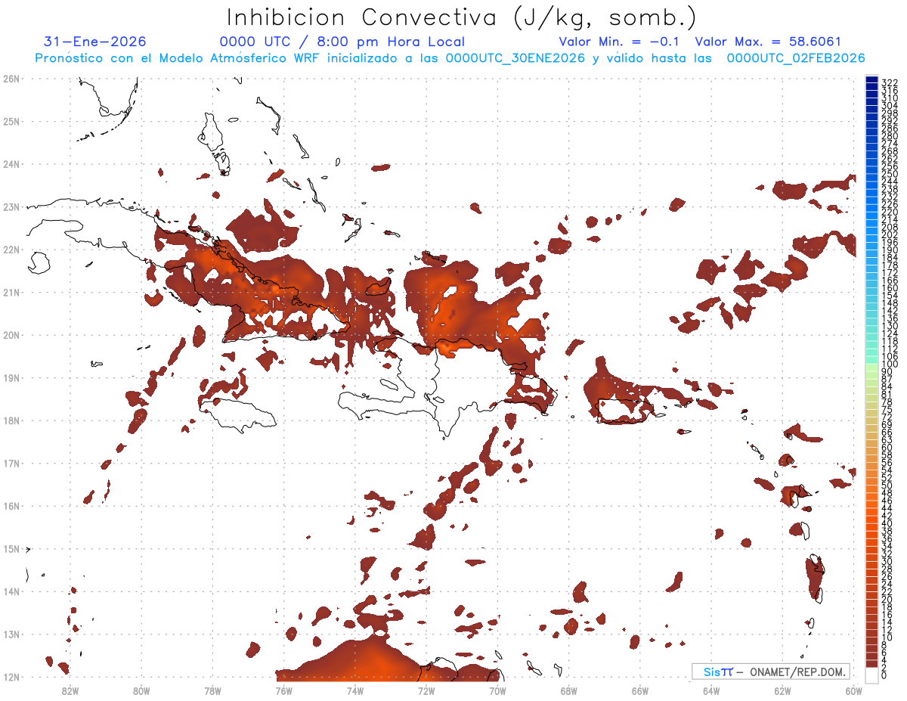The height and width of the screenshot is (701, 907).
Task: Click the "24N" latitude label
Action: pyautogui.click(x=11, y=164)
